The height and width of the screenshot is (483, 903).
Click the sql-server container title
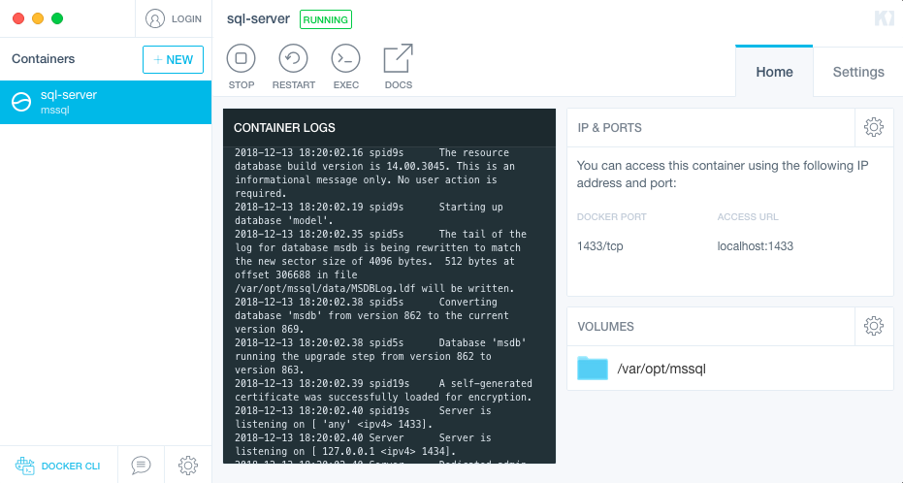[258, 19]
